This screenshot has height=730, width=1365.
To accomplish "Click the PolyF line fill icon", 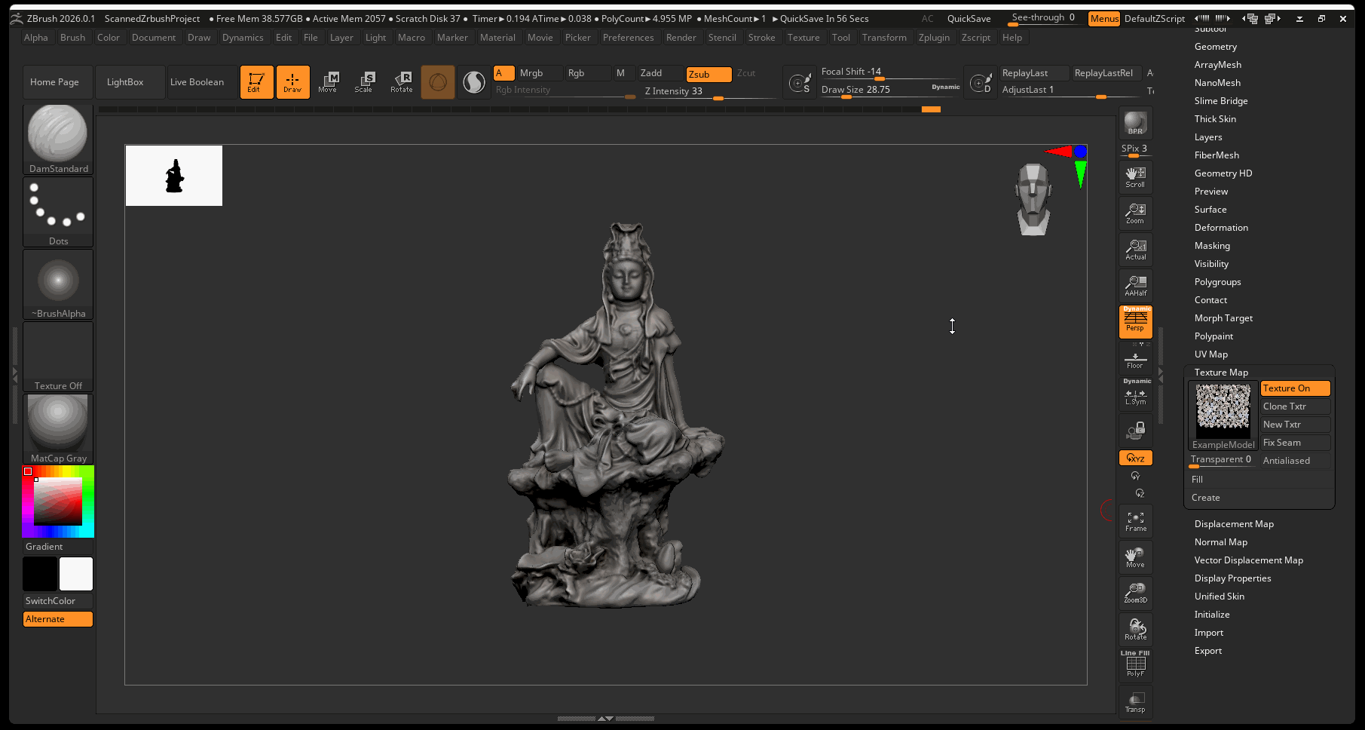I will coord(1135,665).
